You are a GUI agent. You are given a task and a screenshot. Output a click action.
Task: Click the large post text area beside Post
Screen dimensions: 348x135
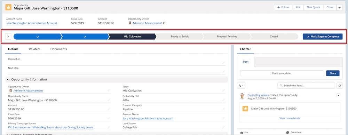point(298,62)
